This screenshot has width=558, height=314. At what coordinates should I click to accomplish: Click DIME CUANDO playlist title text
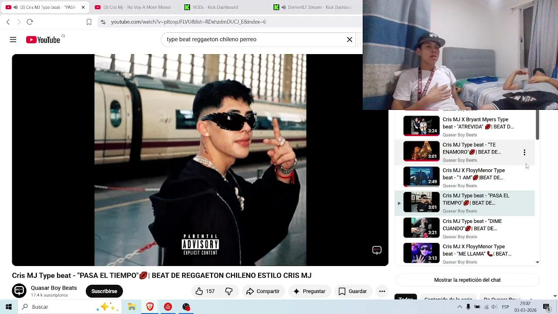pos(472,225)
